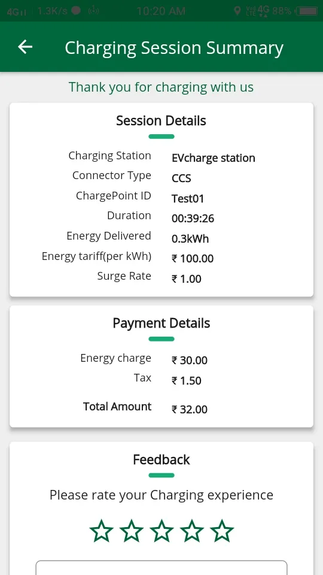The height and width of the screenshot is (575, 323).
Task: Tap the battery icon in status bar
Action: pos(306,11)
